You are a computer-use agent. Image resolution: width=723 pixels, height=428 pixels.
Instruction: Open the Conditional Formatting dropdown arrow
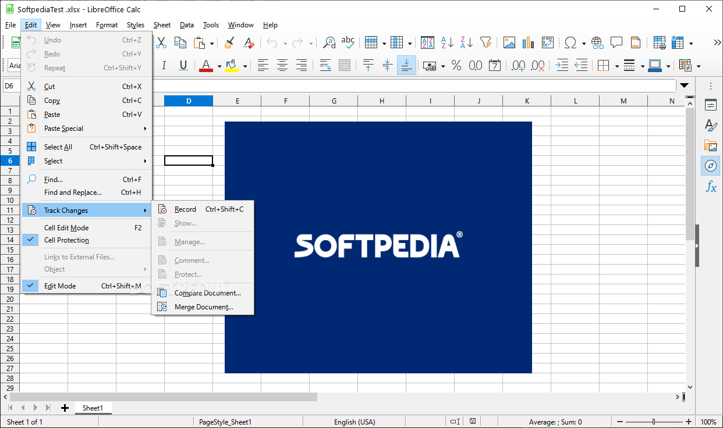click(x=699, y=66)
